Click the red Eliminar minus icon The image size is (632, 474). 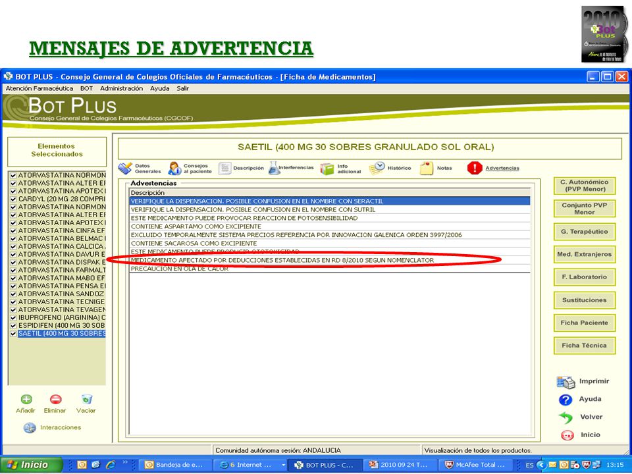tap(55, 399)
